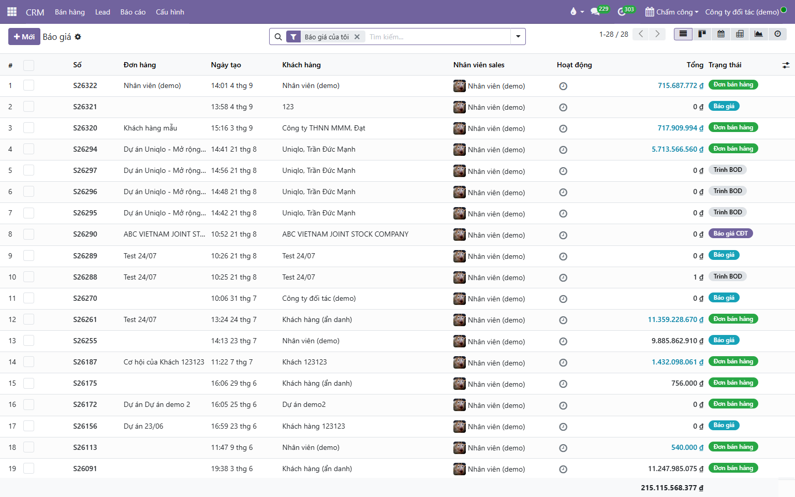This screenshot has height=497, width=795.
Task: Click the Mới button
Action: pos(24,37)
